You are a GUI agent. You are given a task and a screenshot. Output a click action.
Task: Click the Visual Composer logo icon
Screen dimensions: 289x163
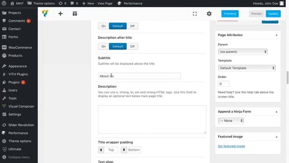coord(45,14)
